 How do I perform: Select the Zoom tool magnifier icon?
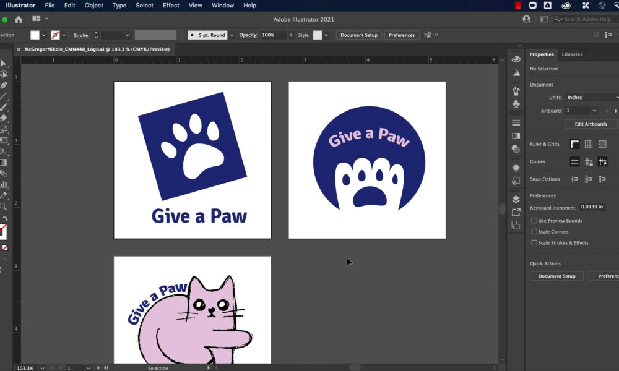click(3, 207)
